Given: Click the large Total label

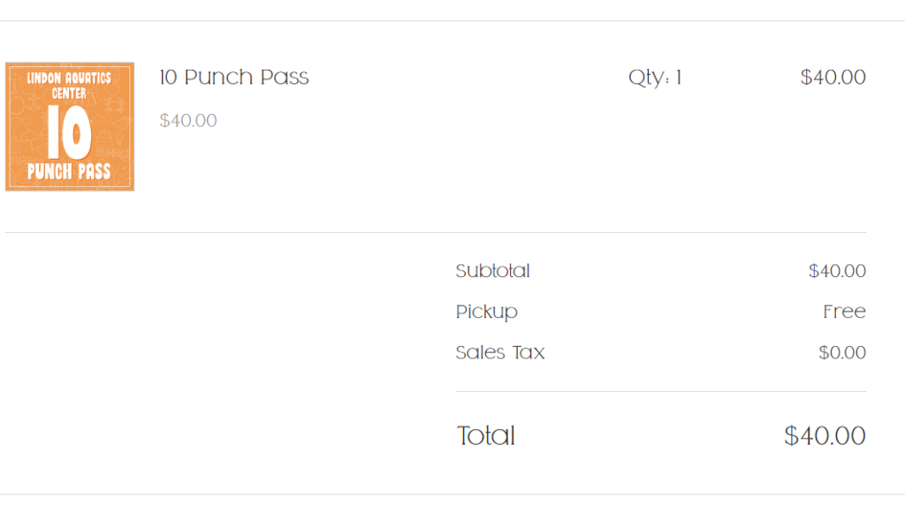Looking at the screenshot, I should pos(485,436).
